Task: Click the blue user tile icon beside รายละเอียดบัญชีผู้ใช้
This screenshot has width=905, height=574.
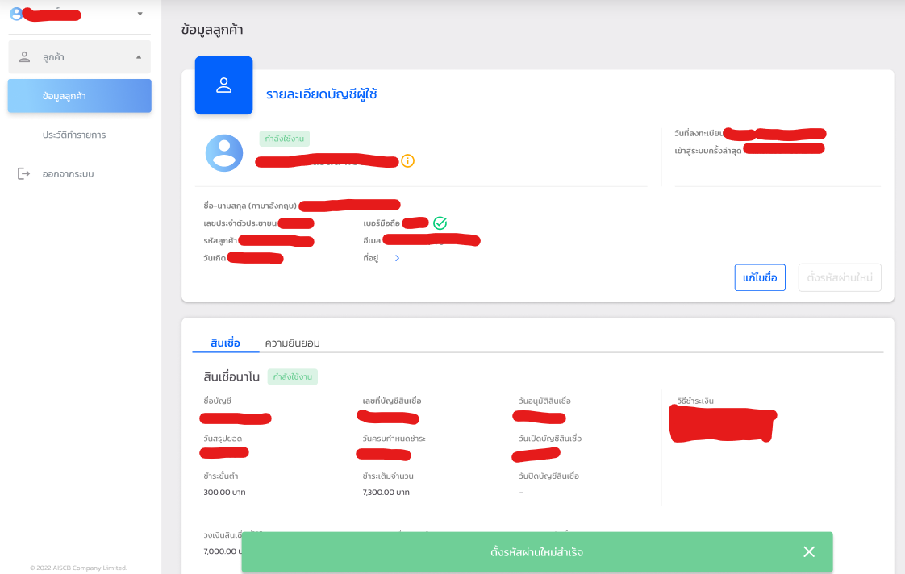Action: point(223,85)
